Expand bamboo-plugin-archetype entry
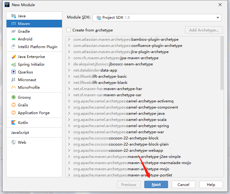The width and height of the screenshot is (230, 194). tap(69, 39)
